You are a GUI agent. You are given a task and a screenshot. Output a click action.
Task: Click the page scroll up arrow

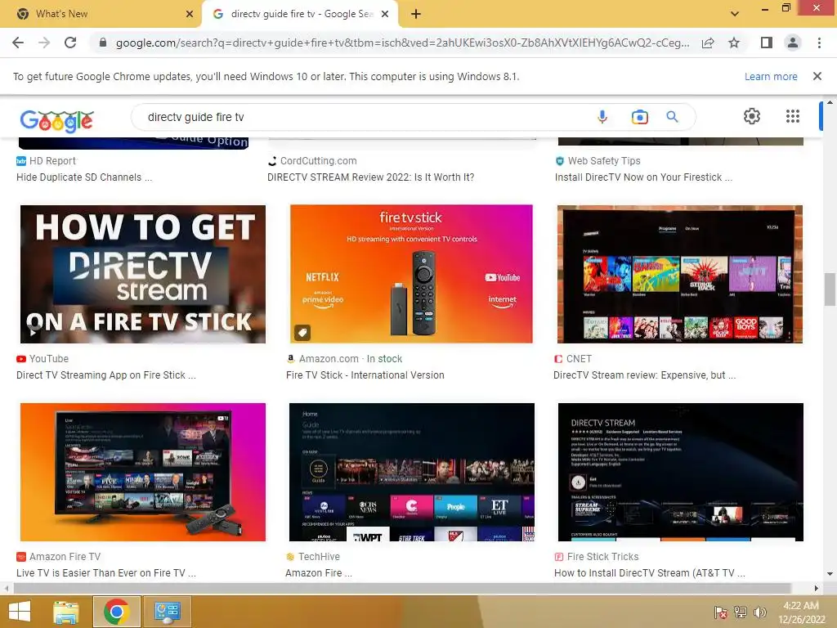[x=830, y=102]
